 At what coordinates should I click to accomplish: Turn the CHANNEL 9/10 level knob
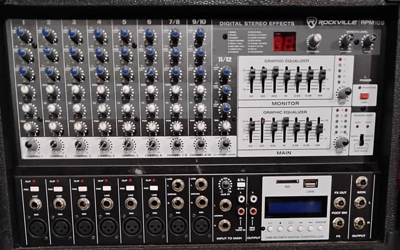[x=201, y=144]
